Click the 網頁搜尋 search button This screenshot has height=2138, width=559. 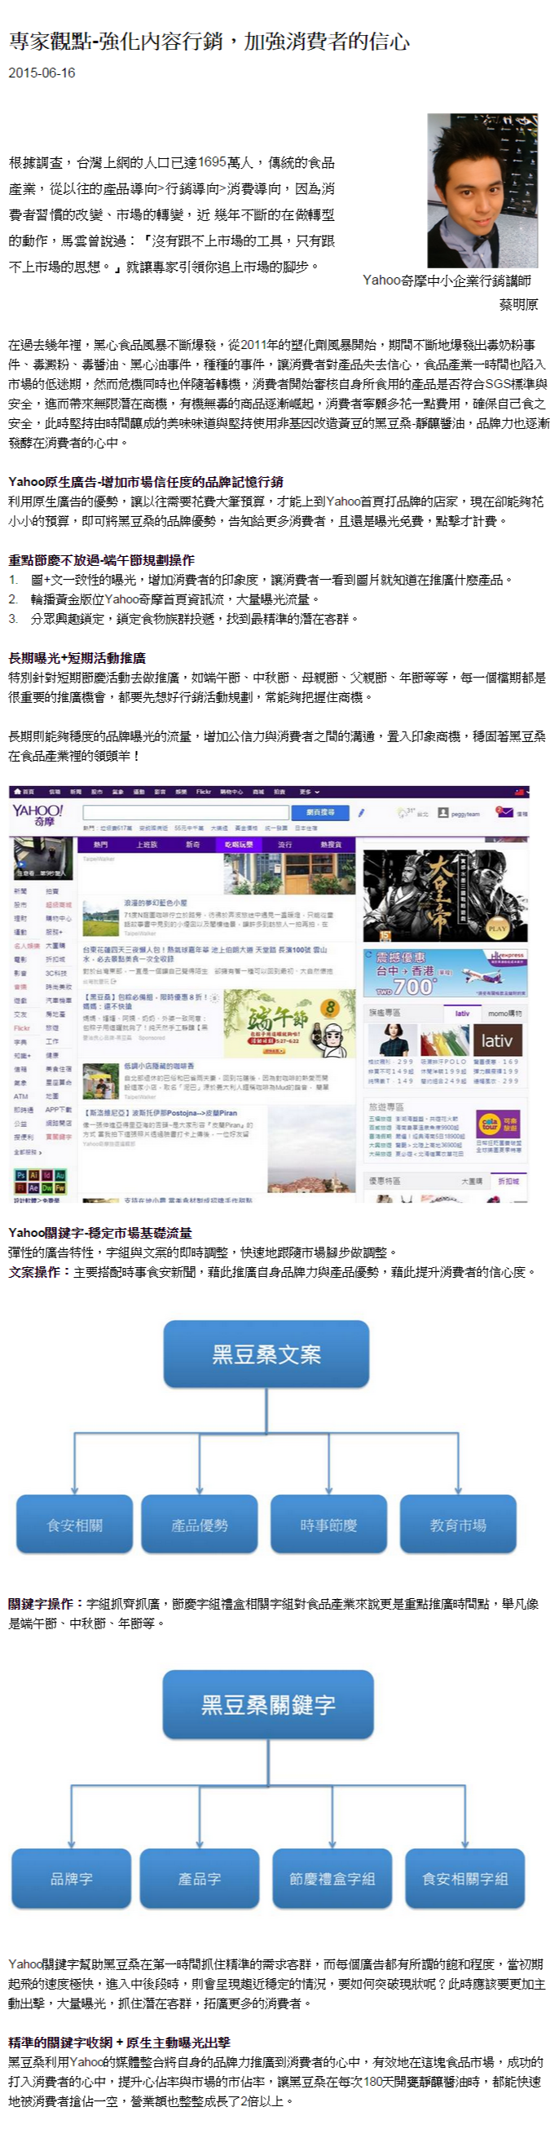pos(320,812)
